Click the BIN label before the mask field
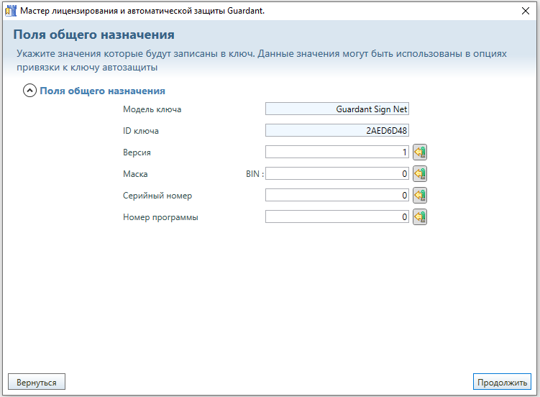Viewport: 540px width, 397px height. click(255, 174)
